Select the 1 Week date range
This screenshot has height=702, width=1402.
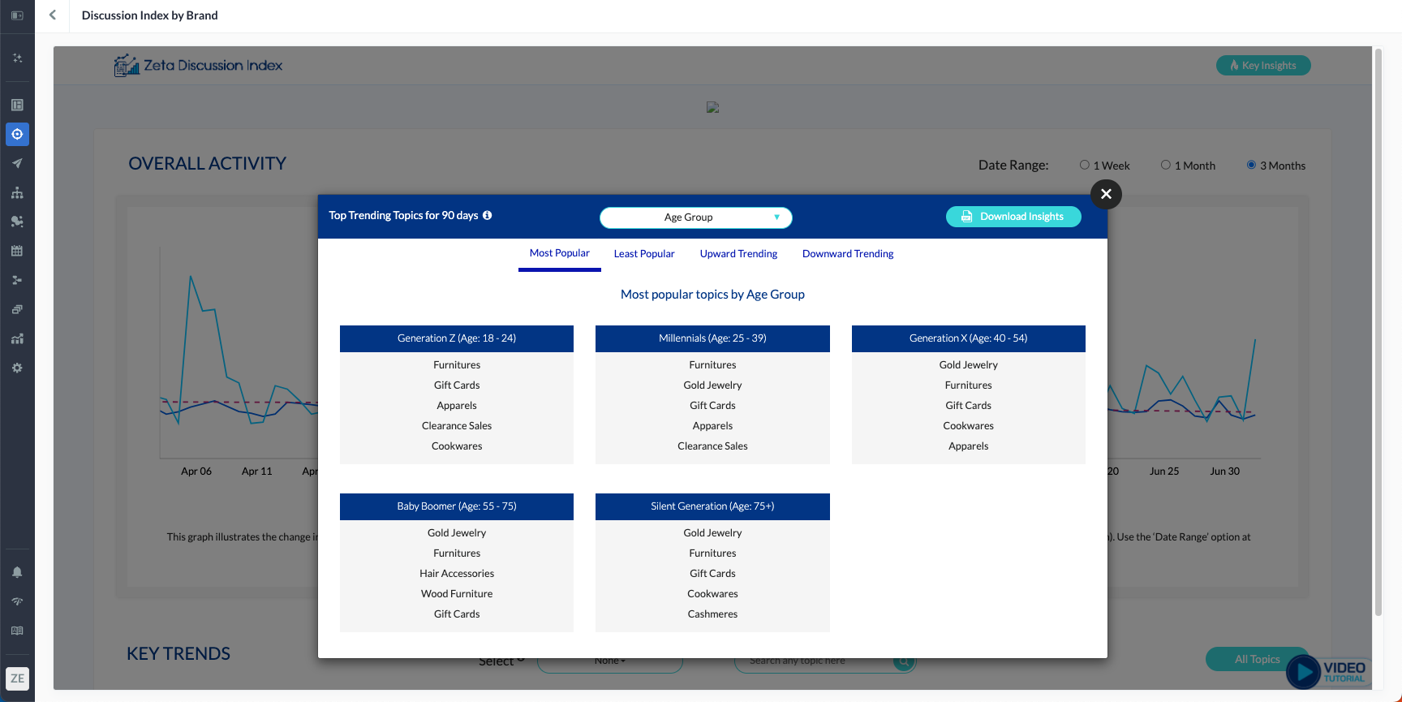(x=1084, y=165)
